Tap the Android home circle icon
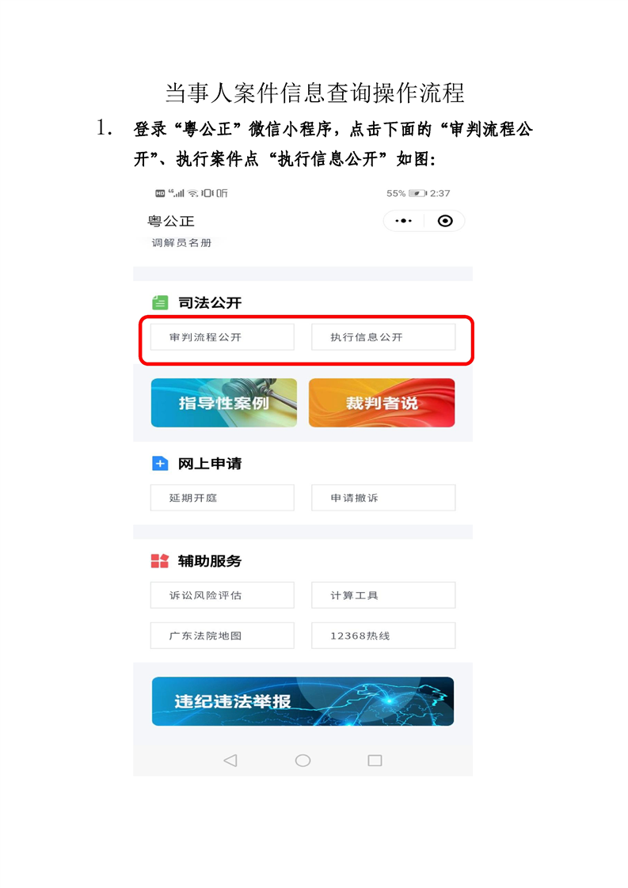Image resolution: width=628 pixels, height=888 pixels. tap(303, 760)
